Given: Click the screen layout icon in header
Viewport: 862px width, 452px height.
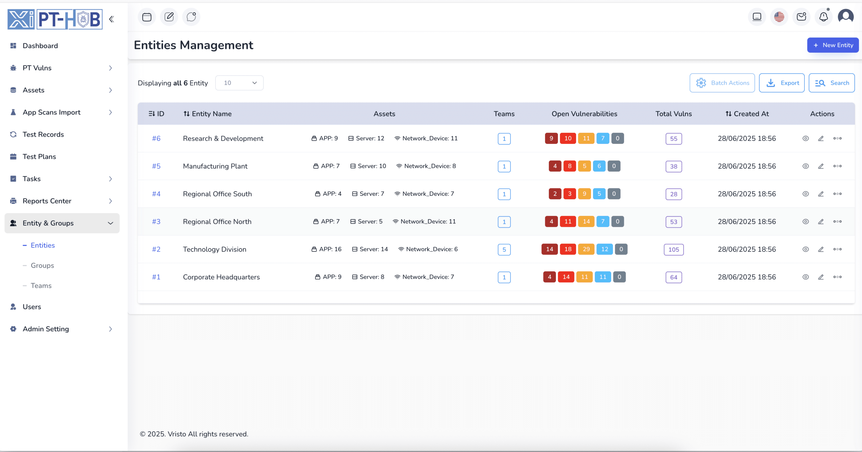Looking at the screenshot, I should (x=757, y=17).
